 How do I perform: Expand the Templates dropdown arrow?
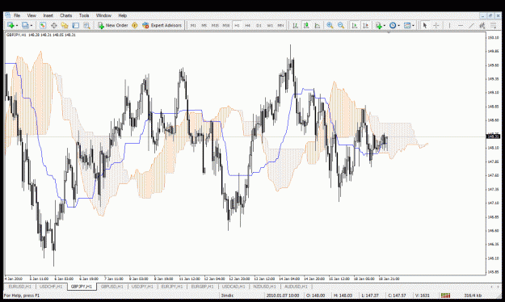[x=413, y=25]
